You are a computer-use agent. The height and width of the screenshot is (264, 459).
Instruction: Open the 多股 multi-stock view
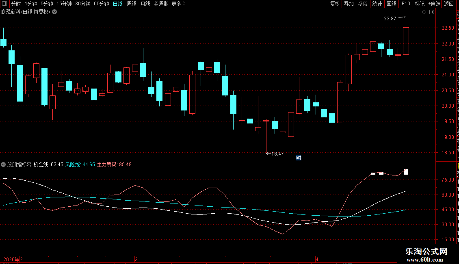(363, 4)
